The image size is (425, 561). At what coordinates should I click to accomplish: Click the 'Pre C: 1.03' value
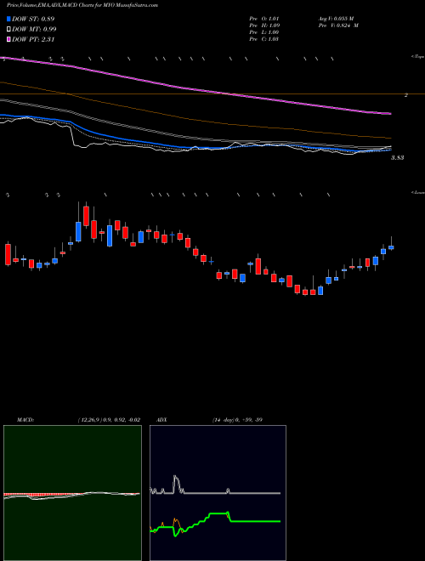pyautogui.click(x=264, y=39)
